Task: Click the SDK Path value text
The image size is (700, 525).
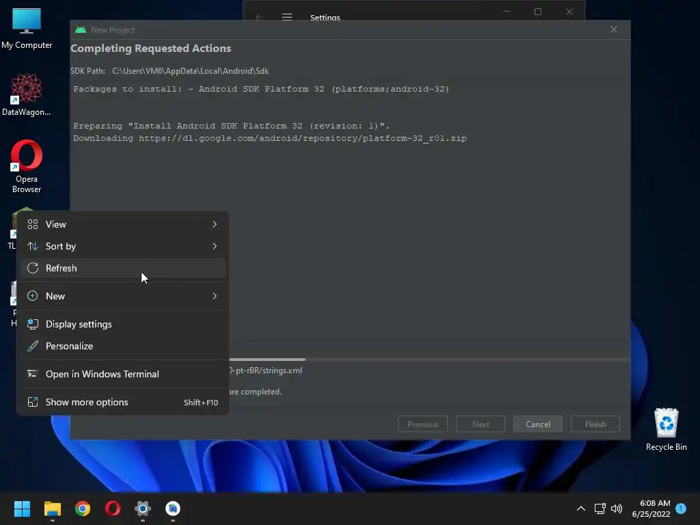Action: [191, 71]
